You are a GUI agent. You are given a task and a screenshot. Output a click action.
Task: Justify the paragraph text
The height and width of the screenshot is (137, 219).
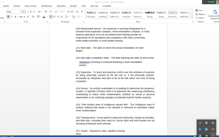tap(62, 17)
